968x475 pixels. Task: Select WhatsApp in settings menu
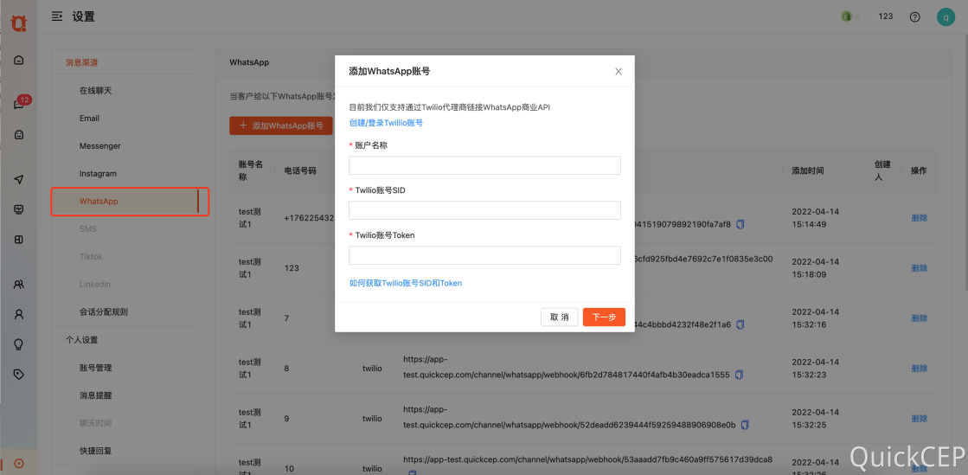[99, 202]
